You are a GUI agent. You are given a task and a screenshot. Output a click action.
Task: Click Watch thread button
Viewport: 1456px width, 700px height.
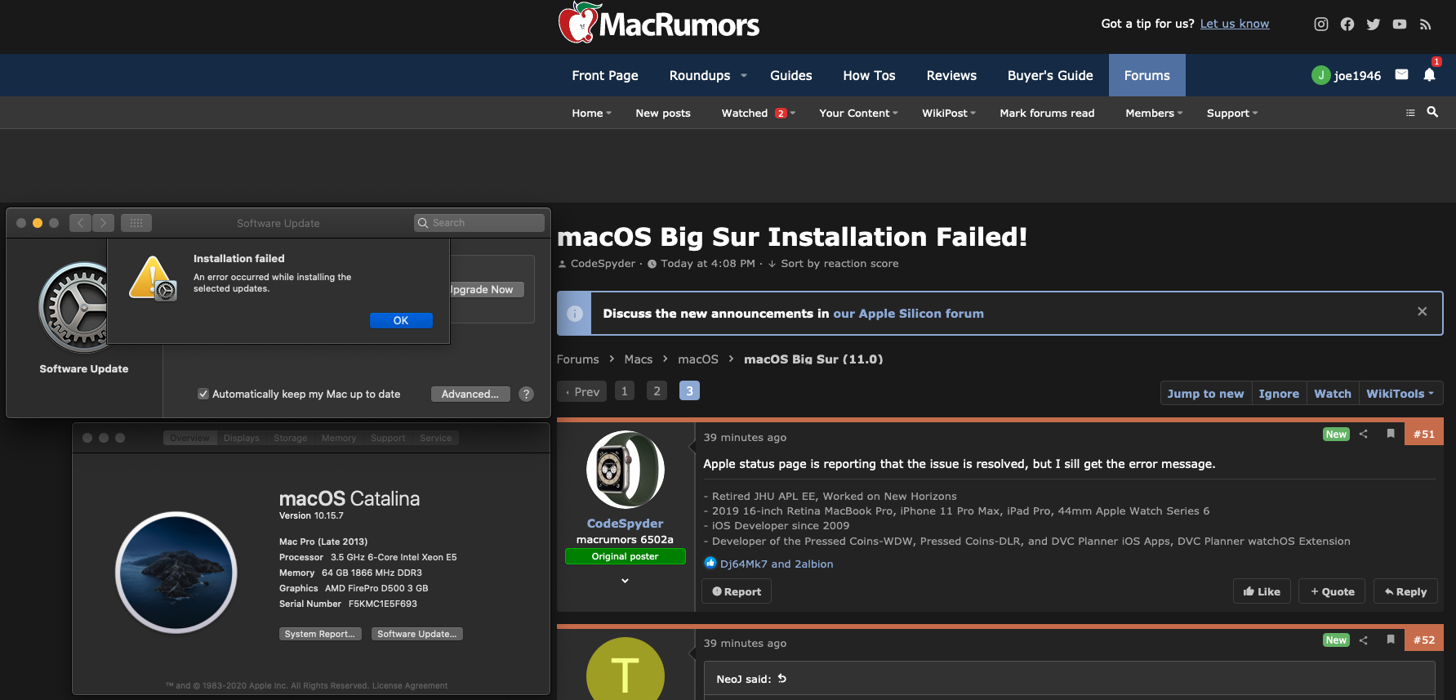[1333, 393]
